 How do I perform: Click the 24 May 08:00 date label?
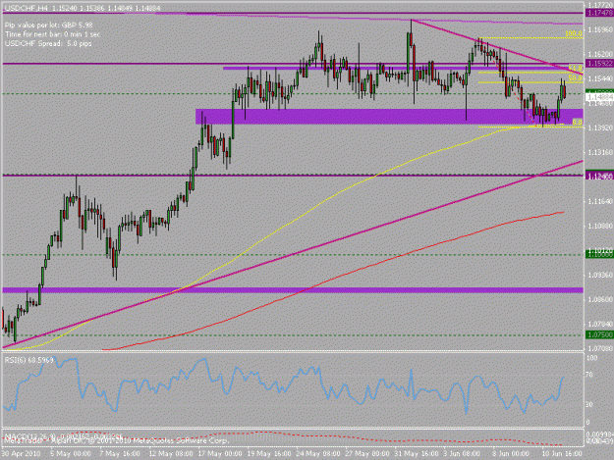click(318, 454)
